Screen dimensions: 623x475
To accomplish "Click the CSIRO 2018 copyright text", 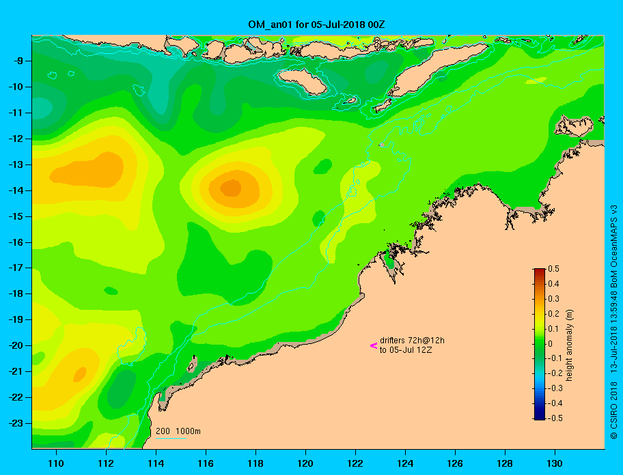I will coord(614,410).
